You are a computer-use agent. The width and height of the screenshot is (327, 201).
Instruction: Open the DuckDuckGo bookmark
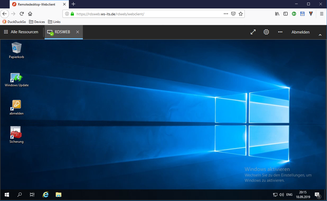pos(14,22)
